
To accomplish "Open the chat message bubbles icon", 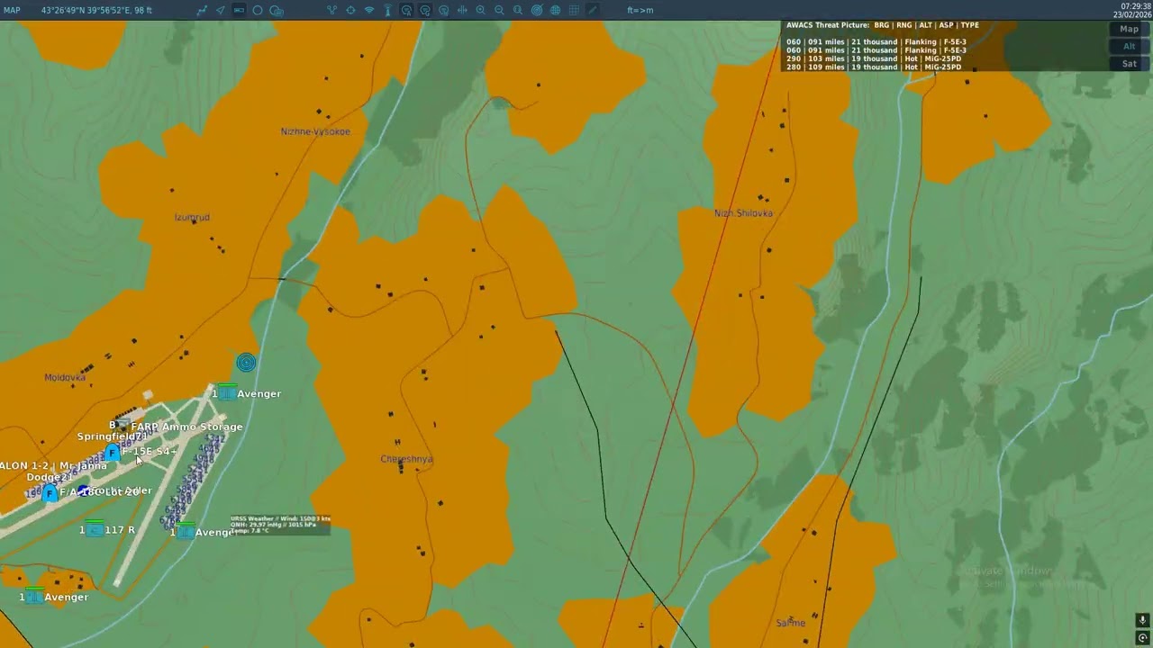I will point(277,10).
